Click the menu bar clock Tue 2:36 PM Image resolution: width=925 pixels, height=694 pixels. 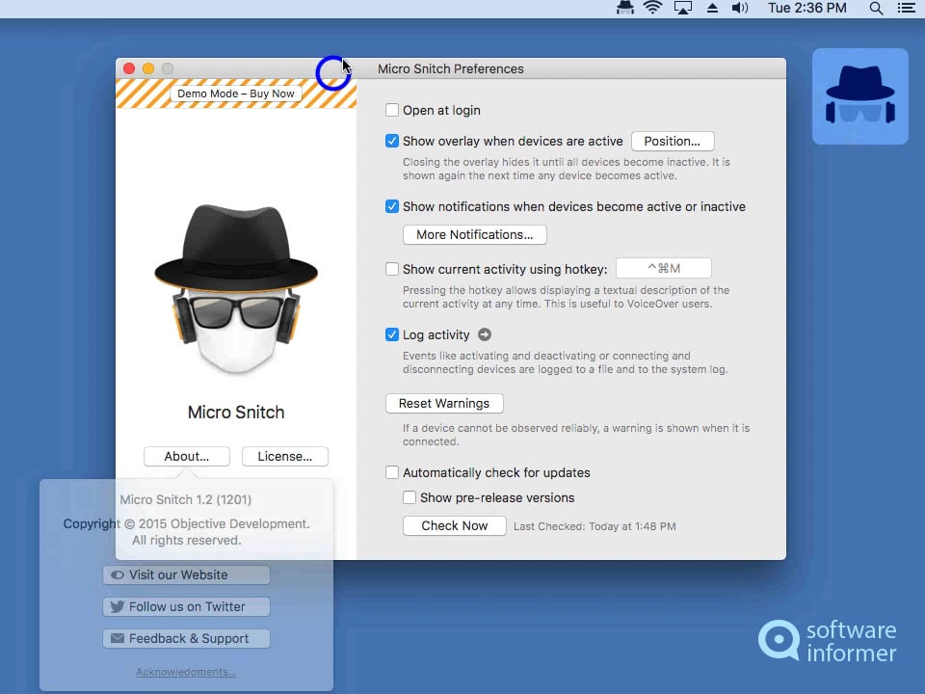(807, 8)
